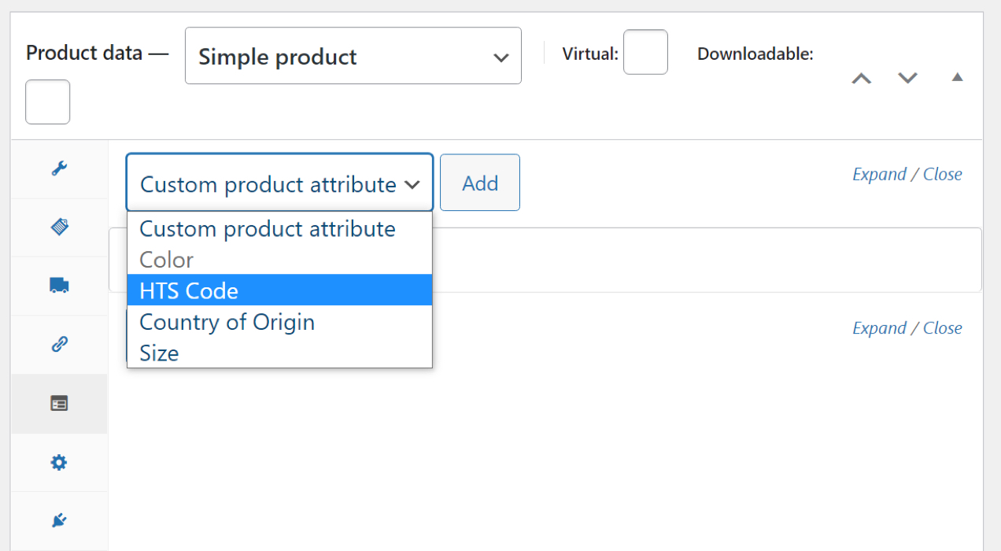Pick Size from the attribute options
Viewport: 1001px width, 551px height.
(x=158, y=353)
